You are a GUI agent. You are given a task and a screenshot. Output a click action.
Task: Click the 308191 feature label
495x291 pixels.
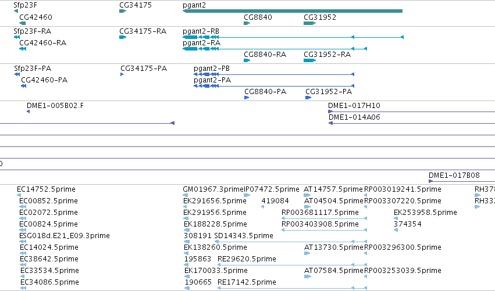(x=198, y=236)
